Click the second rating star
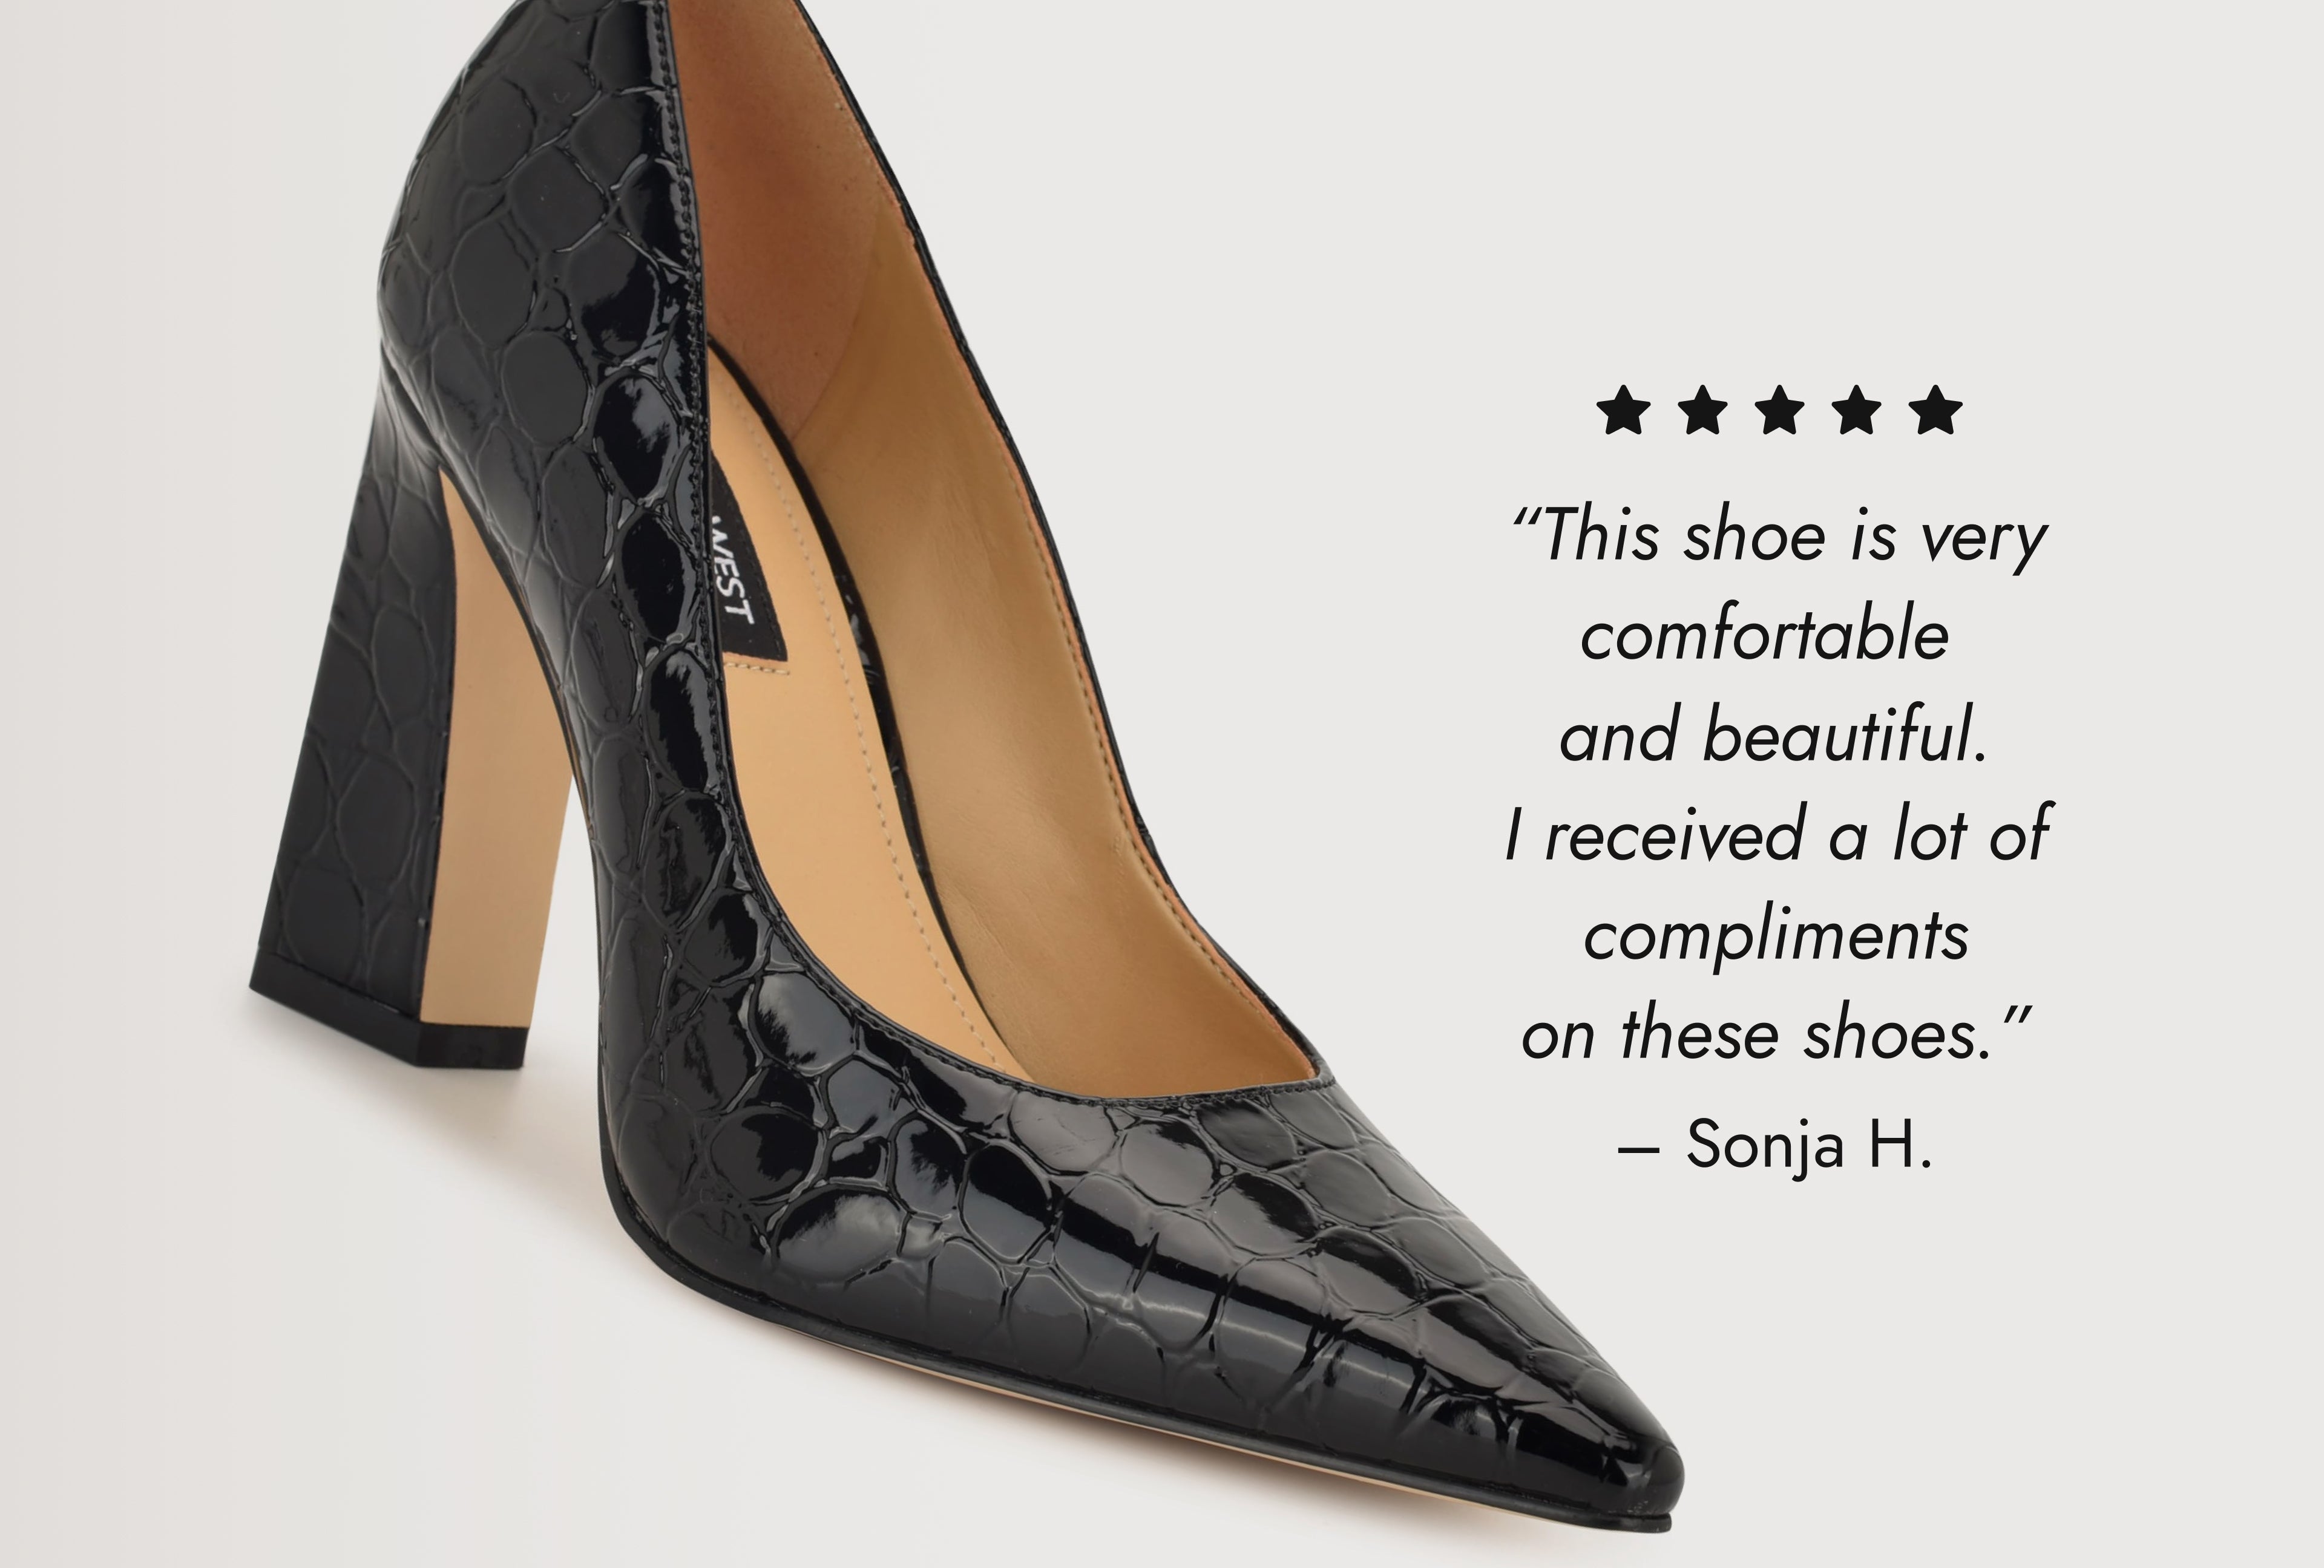This screenshot has height=1568, width=2324. [x=1702, y=410]
